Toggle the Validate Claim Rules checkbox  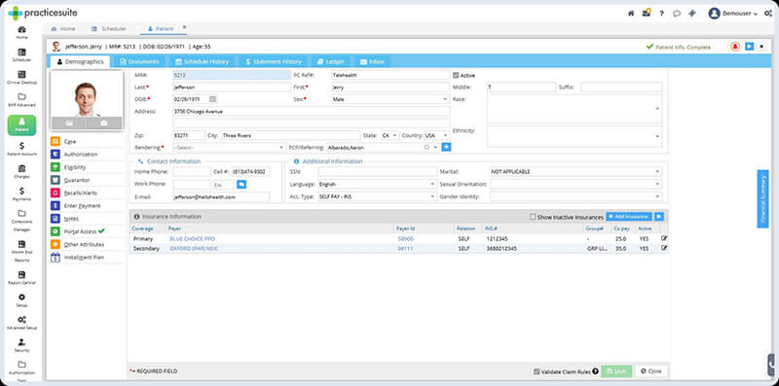click(x=537, y=371)
